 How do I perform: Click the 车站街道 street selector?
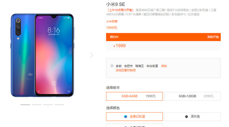tap(152, 66)
